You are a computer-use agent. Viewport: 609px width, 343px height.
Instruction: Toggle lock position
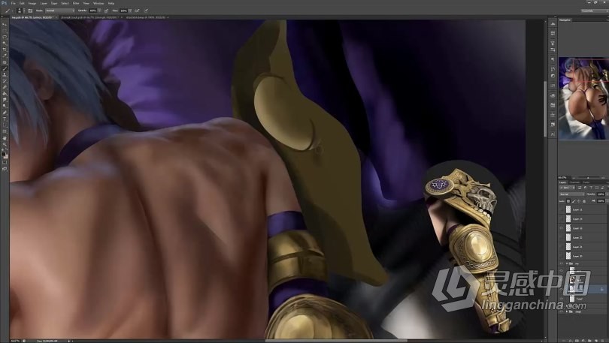point(579,200)
